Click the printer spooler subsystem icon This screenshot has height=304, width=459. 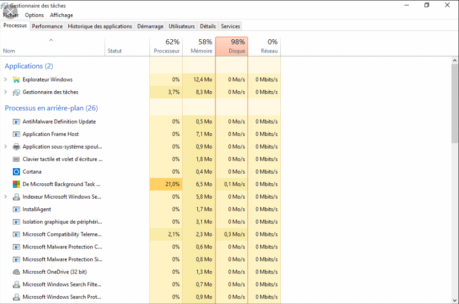coord(16,147)
